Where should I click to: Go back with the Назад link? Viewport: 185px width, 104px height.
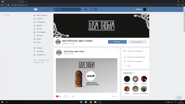coord(6,15)
